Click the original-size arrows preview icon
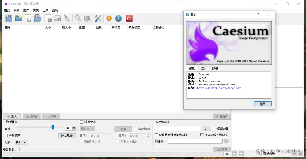Image resolution: width=306 pixels, height=159 pixels. [241, 154]
